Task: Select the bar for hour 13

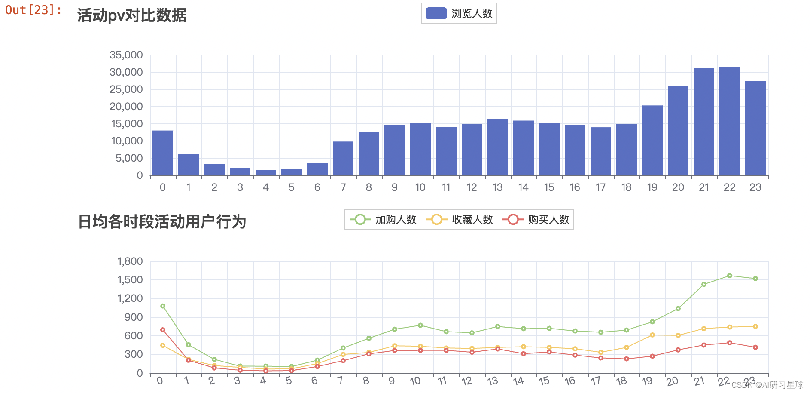Action: (x=498, y=147)
